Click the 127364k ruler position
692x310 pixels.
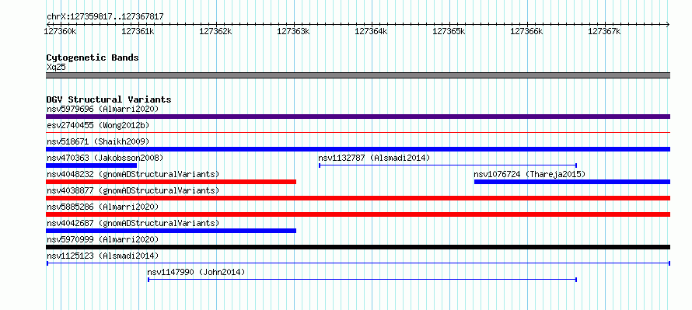[x=371, y=31]
